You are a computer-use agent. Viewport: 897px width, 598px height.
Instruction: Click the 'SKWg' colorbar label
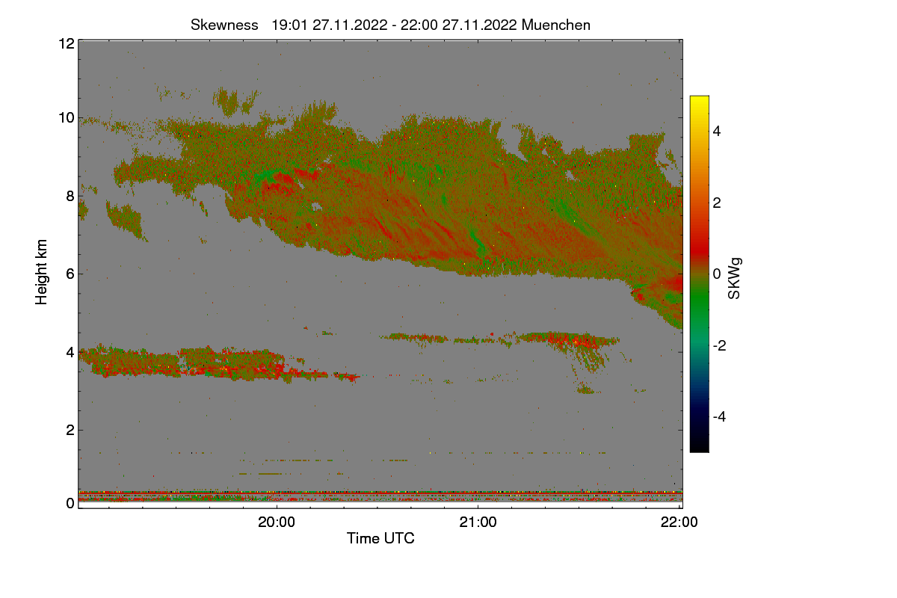[x=735, y=280]
